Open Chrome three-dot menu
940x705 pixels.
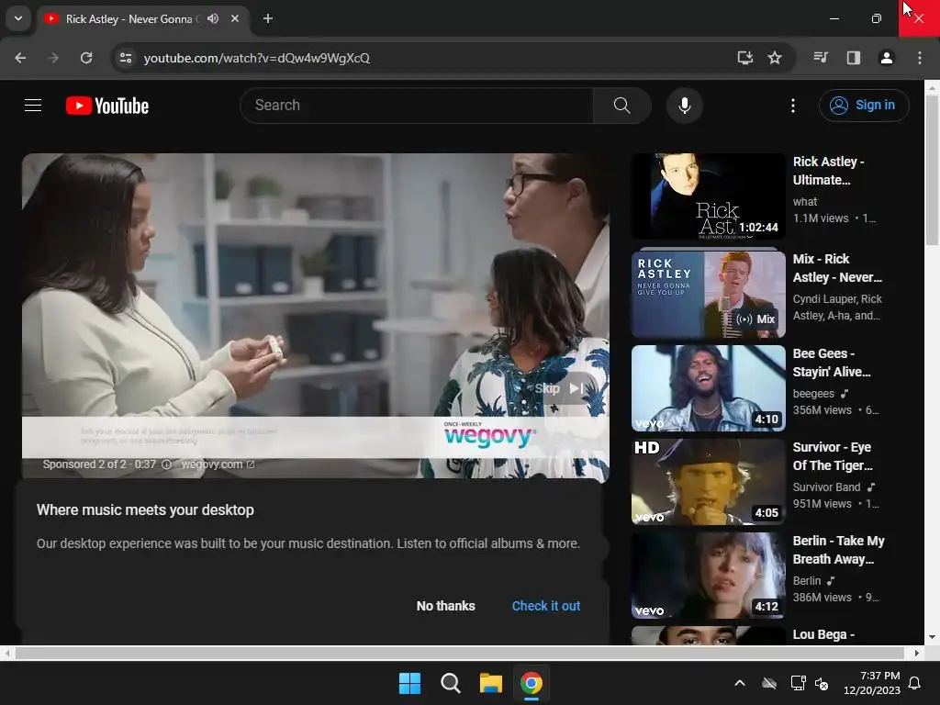tap(920, 58)
